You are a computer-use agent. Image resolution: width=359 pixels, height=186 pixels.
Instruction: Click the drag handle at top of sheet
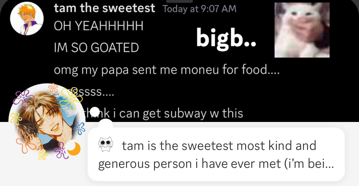pyautogui.click(x=179, y=1)
